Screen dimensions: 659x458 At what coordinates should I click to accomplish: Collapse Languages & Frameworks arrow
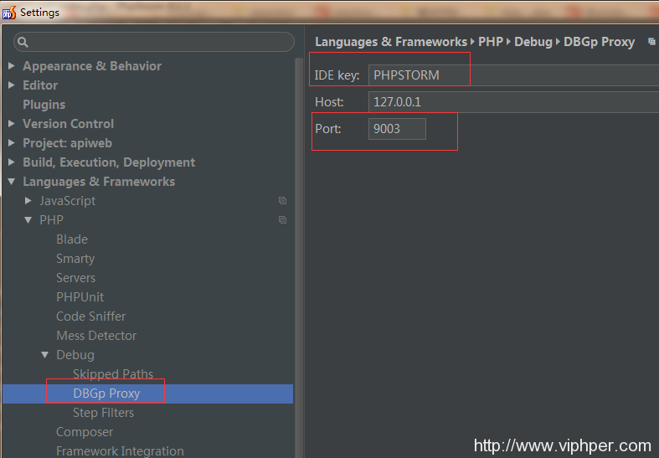tap(12, 182)
